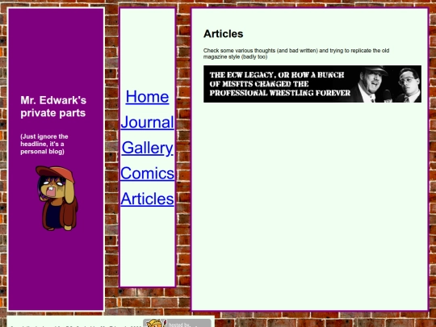Navigate to the Comics page

[x=148, y=174]
